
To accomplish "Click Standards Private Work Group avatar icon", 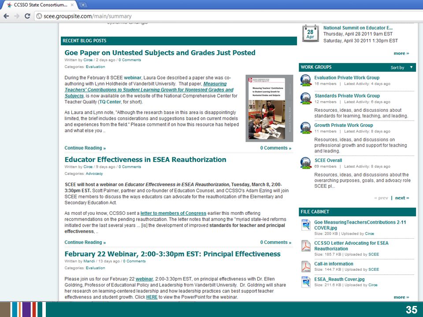I will click(x=306, y=98).
